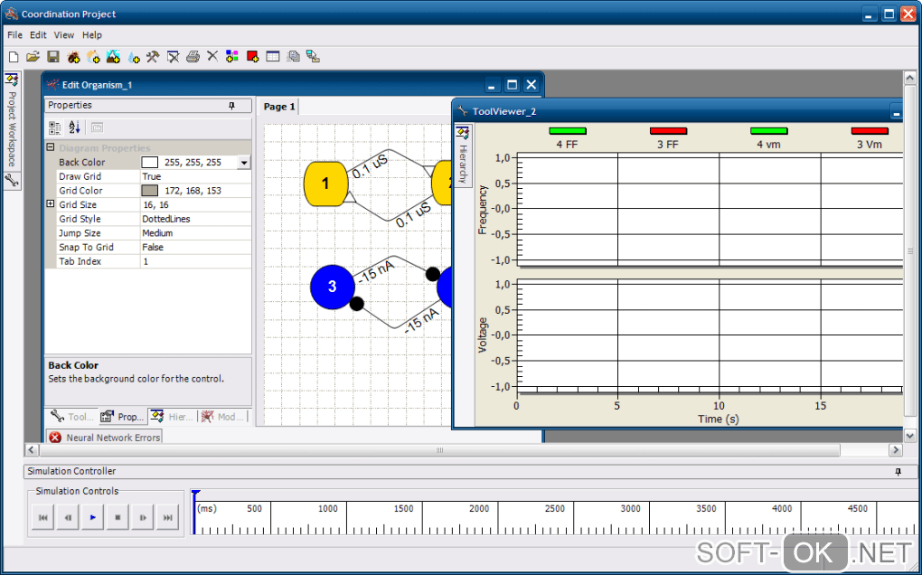
Task: Switch to the Mod... tab
Action: [x=222, y=417]
